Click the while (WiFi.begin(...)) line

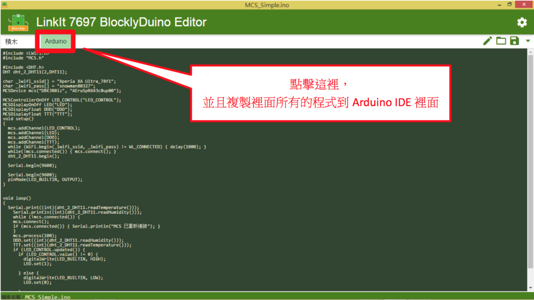tap(107, 147)
